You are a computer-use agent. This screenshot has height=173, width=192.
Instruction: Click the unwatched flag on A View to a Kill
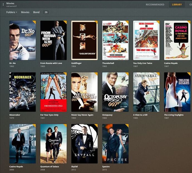tap(158, 74)
